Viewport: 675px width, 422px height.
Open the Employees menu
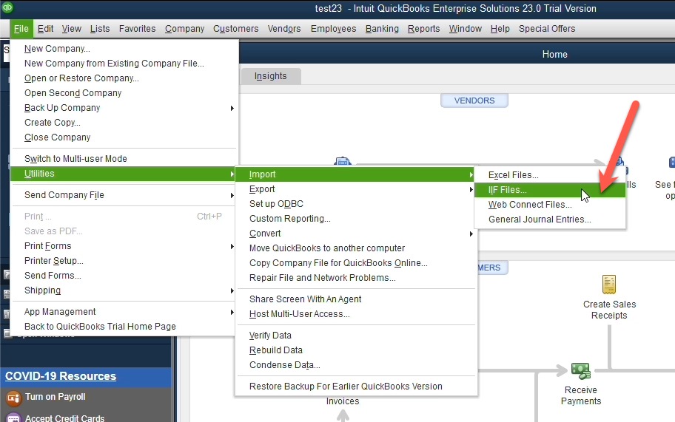tap(334, 29)
